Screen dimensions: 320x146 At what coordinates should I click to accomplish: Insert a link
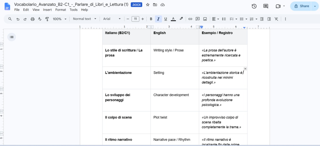[190, 19]
